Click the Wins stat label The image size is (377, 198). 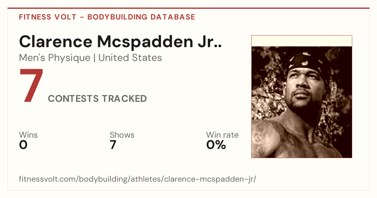tap(28, 135)
